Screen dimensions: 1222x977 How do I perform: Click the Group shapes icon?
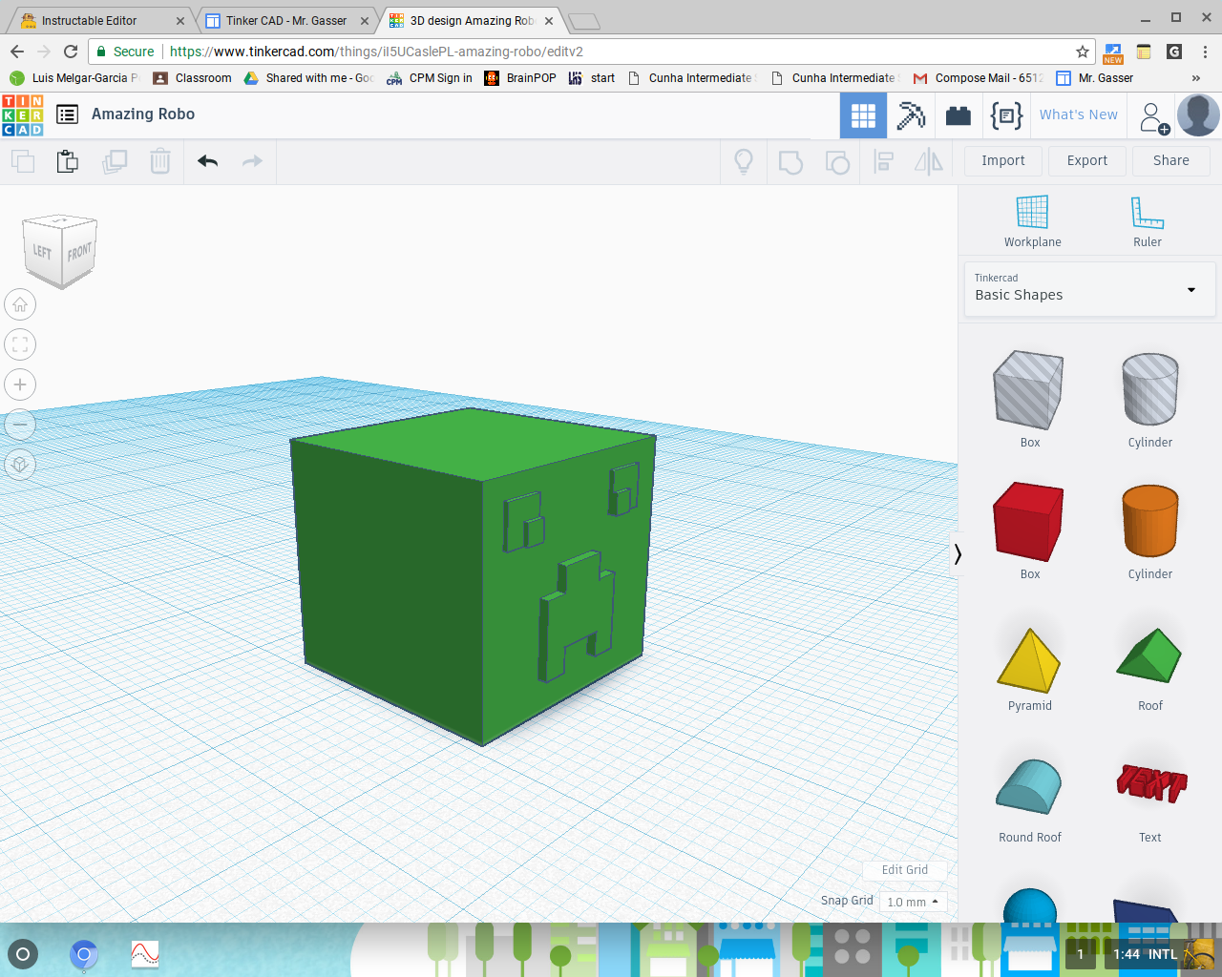(790, 161)
